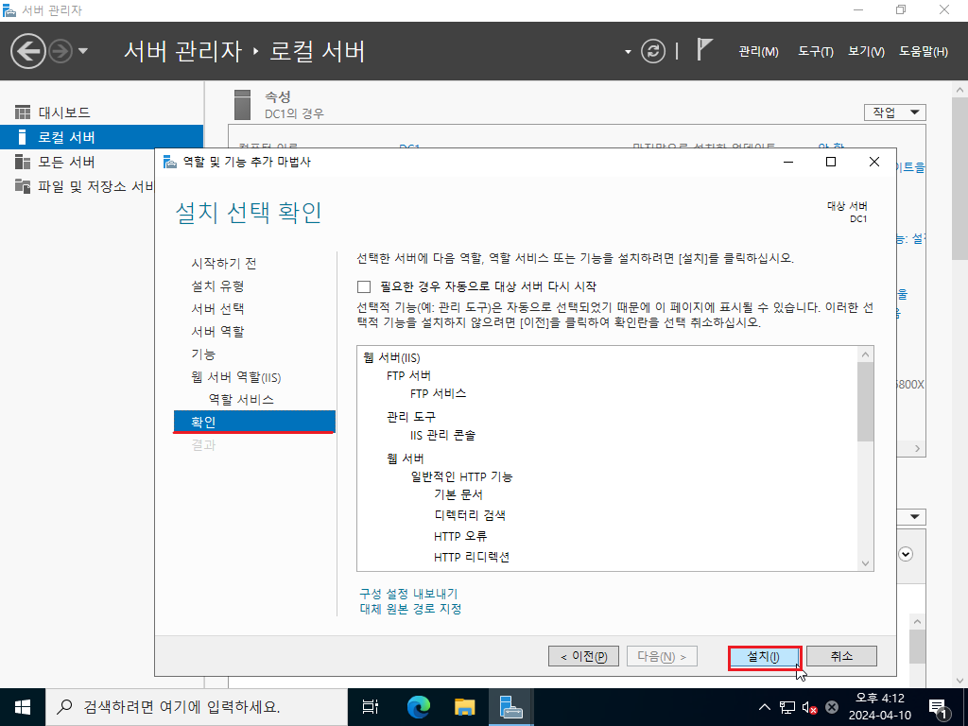Image resolution: width=968 pixels, height=726 pixels.
Task: Go to wizard step 웹 서버 역할(IIS)
Action: 235,377
